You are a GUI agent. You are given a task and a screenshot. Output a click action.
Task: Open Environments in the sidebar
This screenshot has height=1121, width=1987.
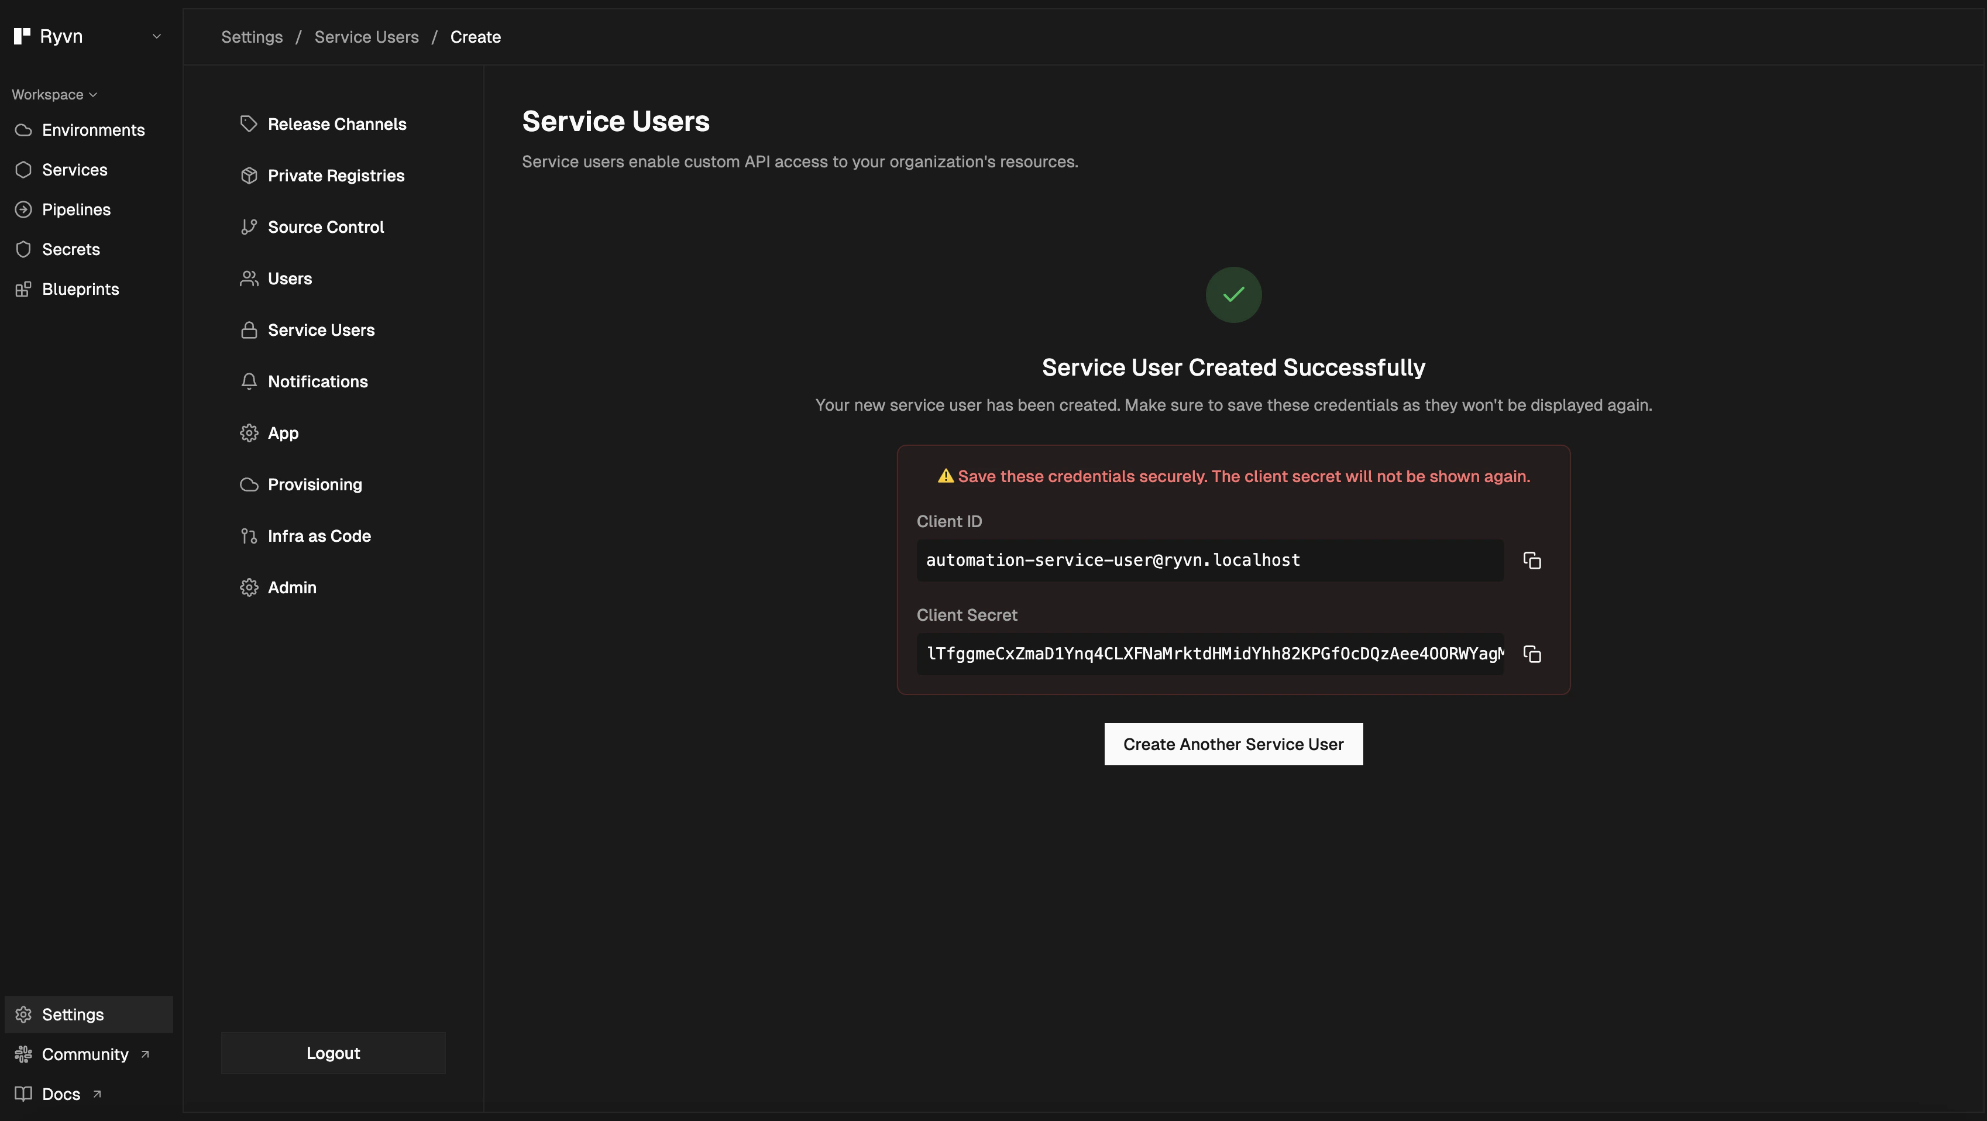(x=92, y=130)
